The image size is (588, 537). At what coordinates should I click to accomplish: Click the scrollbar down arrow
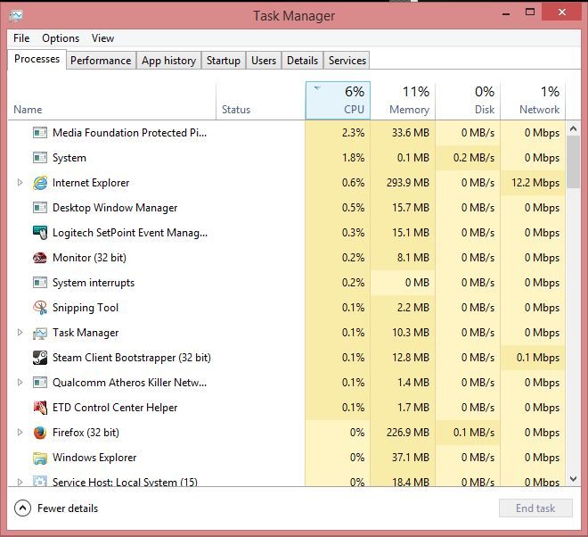point(573,479)
